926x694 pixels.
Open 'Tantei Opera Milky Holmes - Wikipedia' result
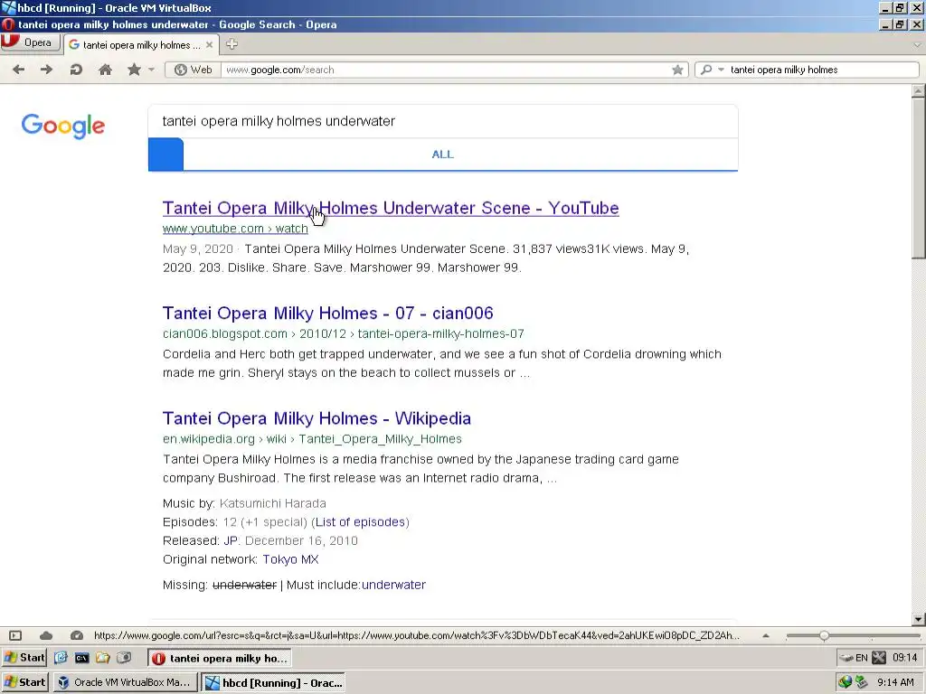point(317,417)
